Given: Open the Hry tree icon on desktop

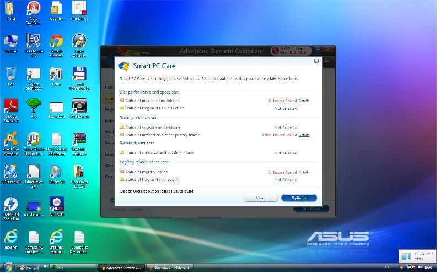Looking at the screenshot, I should click(34, 108).
